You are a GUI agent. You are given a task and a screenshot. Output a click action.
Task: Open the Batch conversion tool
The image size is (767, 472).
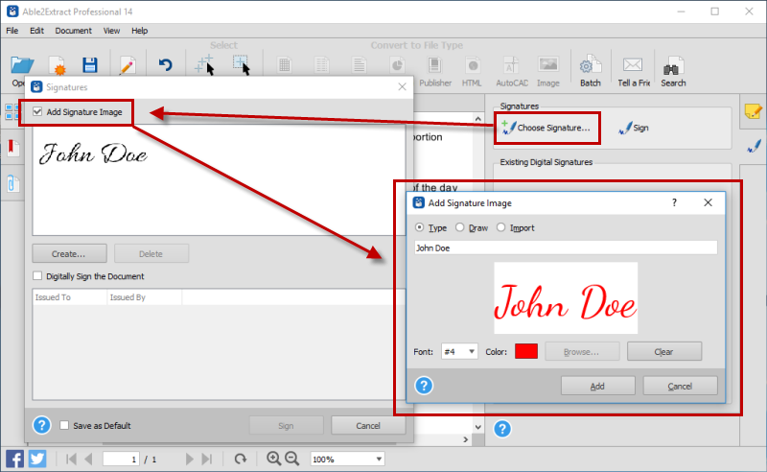[591, 72]
